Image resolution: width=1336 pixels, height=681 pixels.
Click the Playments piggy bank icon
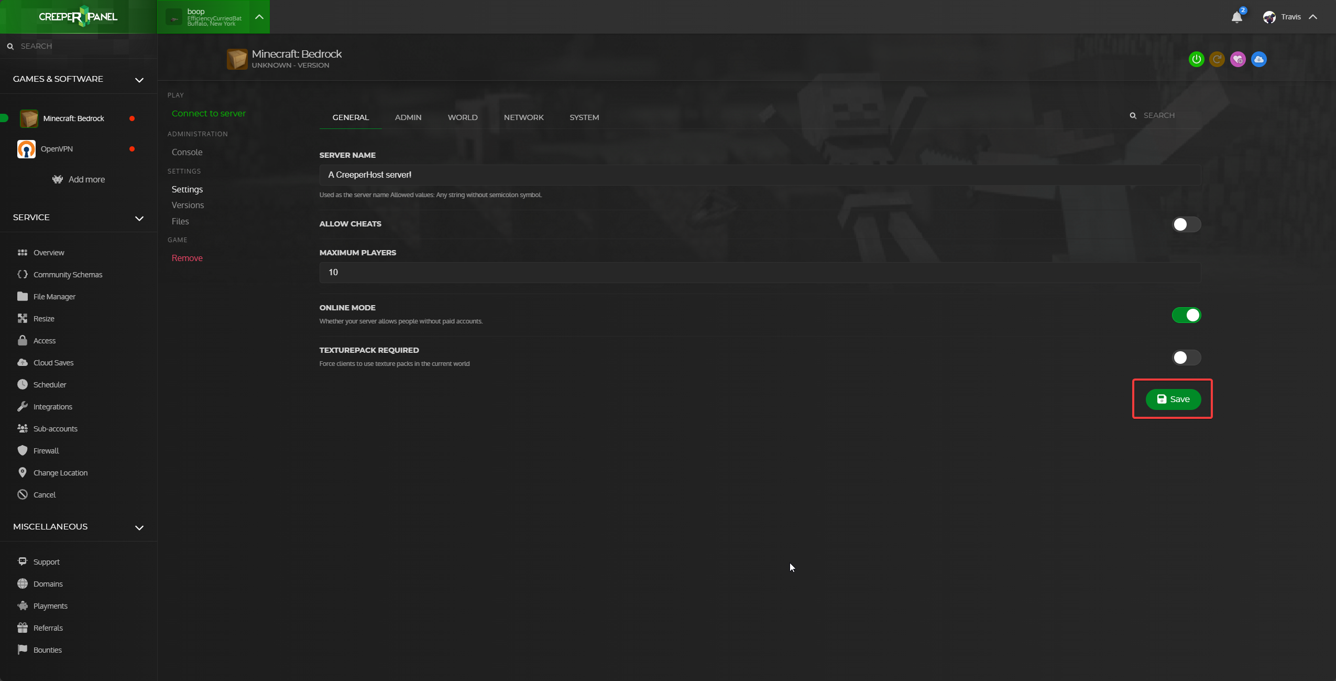coord(23,606)
